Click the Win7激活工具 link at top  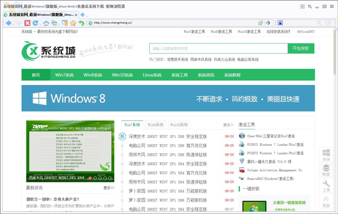point(194,32)
